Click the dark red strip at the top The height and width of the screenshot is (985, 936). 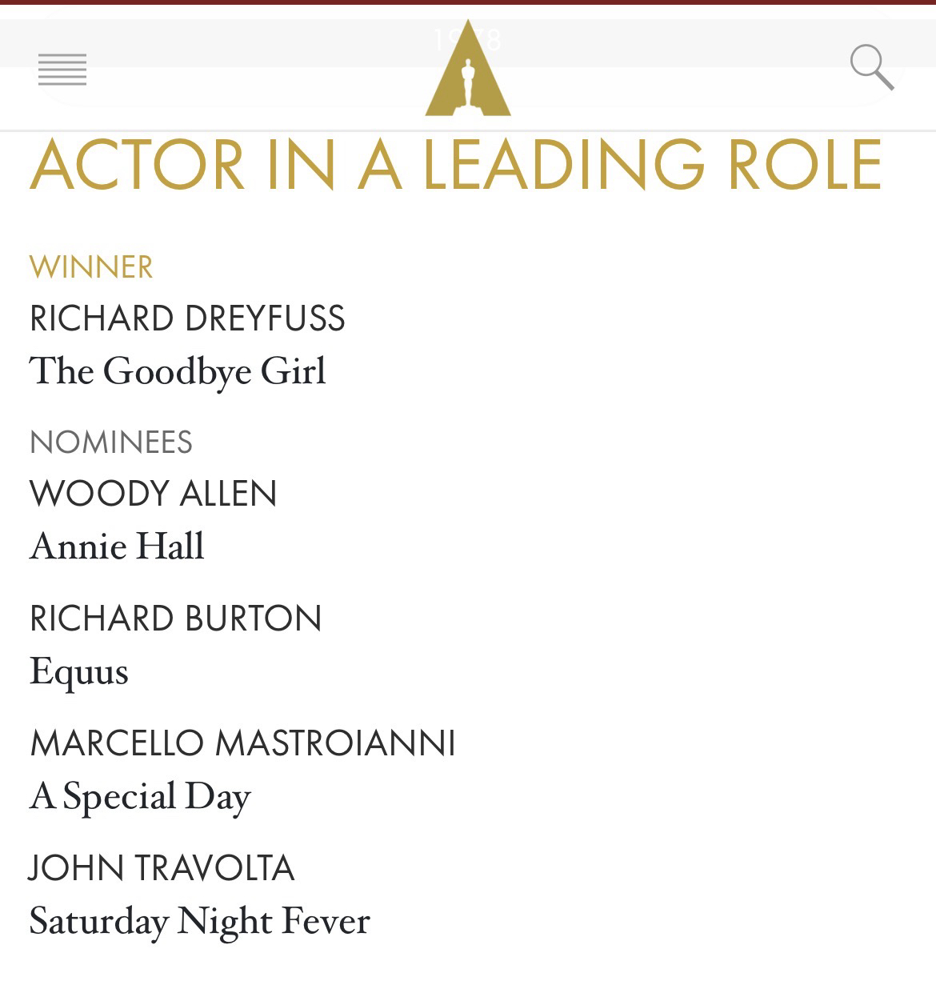(x=468, y=2)
